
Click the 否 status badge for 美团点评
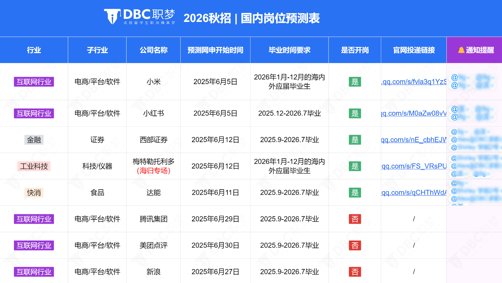tap(355, 245)
